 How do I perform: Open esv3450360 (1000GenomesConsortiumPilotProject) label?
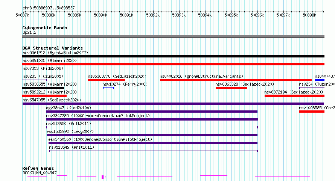click(x=100, y=139)
